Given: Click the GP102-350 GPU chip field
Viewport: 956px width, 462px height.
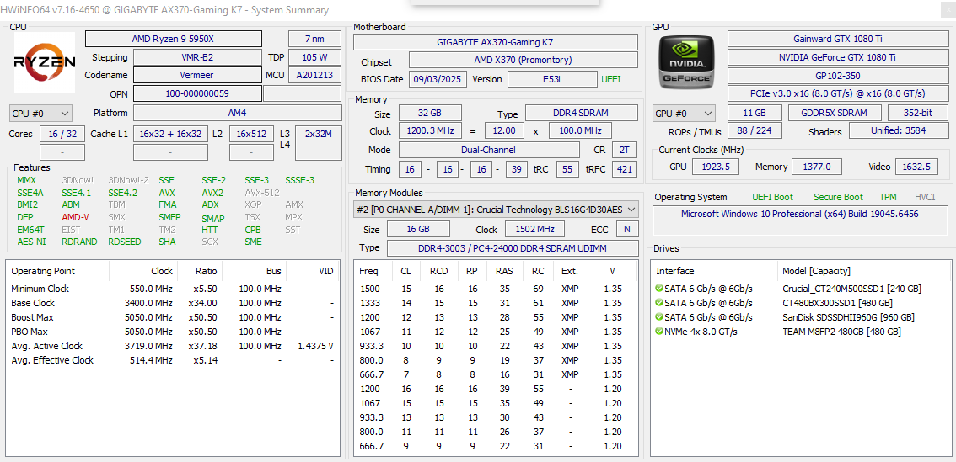Looking at the screenshot, I should point(838,76).
